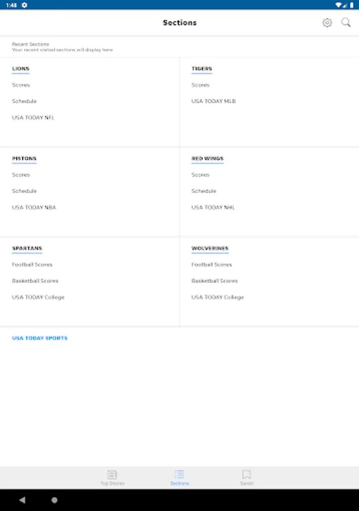Open the RED WINGS section header
This screenshot has width=359, height=511.
click(208, 158)
